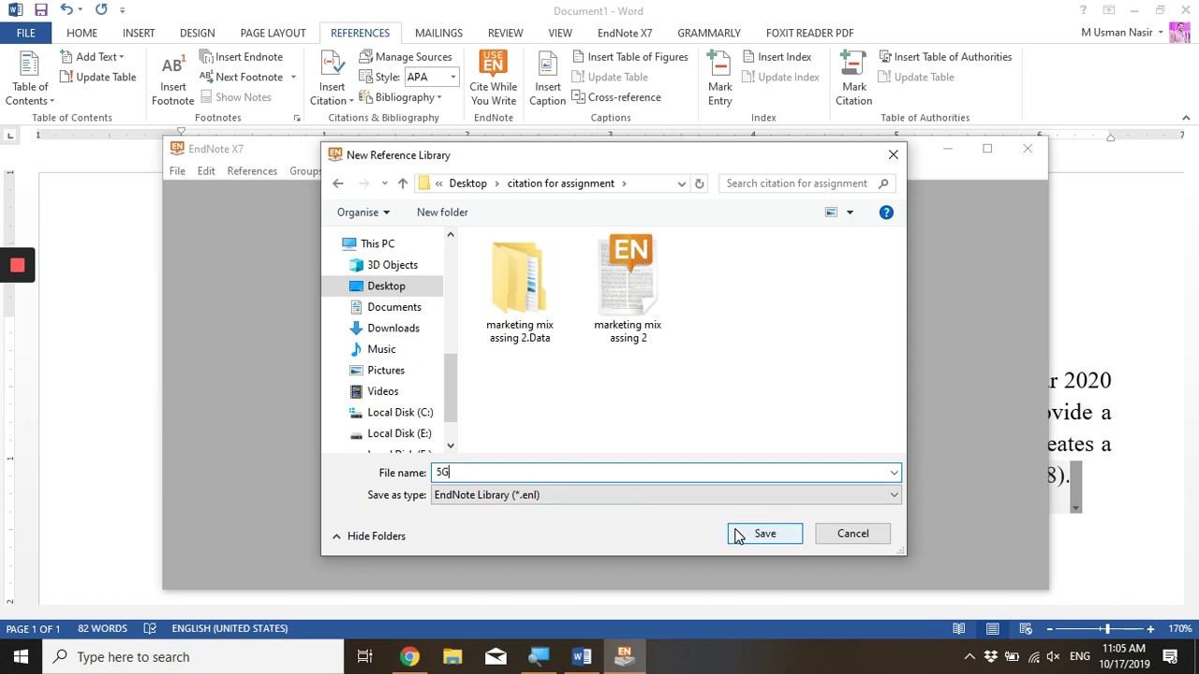Collapse folders with Hide Folders
The height and width of the screenshot is (674, 1199).
368,536
